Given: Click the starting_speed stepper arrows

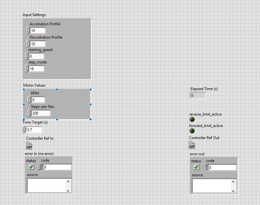Looking at the screenshot, I should pyautogui.click(x=26, y=56).
